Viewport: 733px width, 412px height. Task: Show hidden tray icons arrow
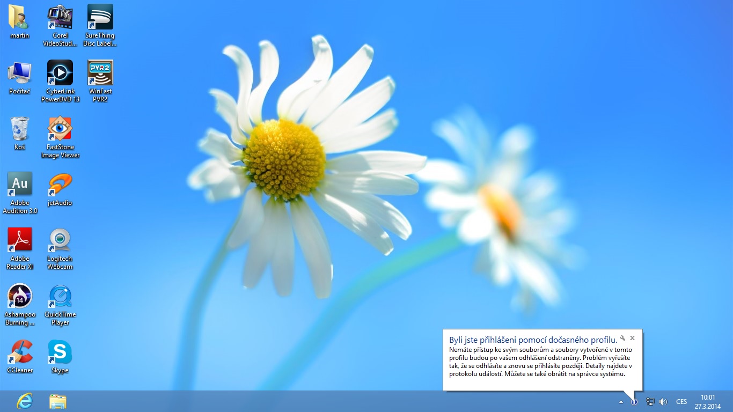[621, 401]
